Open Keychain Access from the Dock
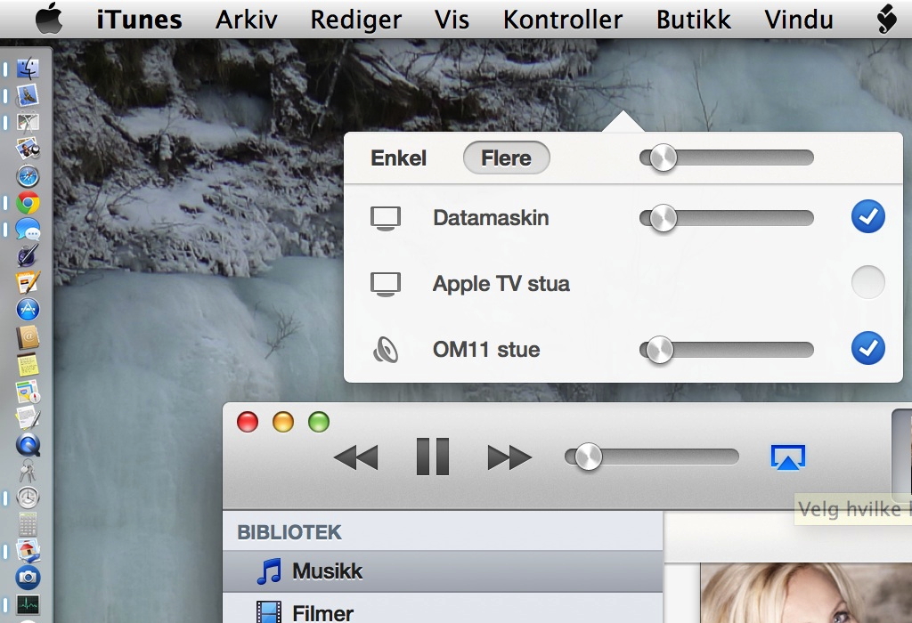The width and height of the screenshot is (912, 623). tap(28, 472)
